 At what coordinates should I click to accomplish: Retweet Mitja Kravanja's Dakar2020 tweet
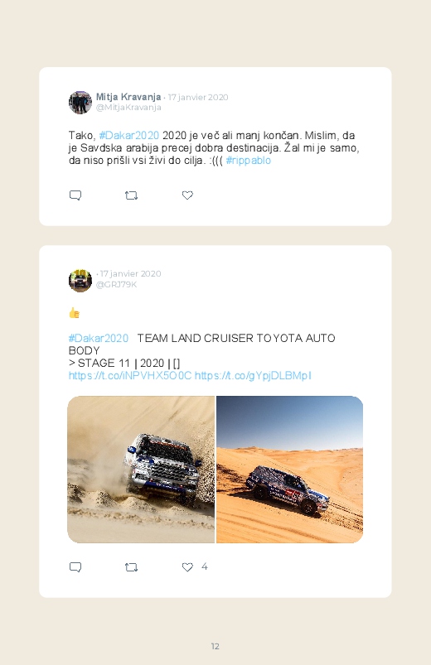coord(131,195)
